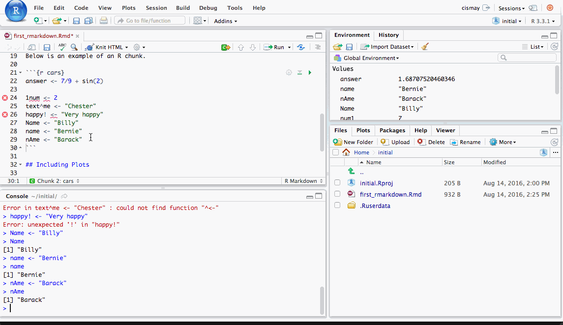The height and width of the screenshot is (325, 563).
Task: Switch to the History tab
Action: 388,35
